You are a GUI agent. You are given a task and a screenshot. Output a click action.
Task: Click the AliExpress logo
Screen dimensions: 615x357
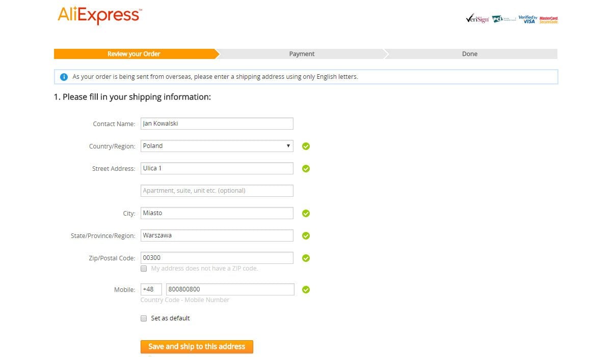coord(99,15)
